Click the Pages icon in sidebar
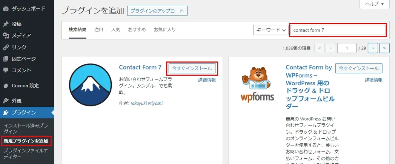This screenshot has width=395, height=164. pos(5,59)
